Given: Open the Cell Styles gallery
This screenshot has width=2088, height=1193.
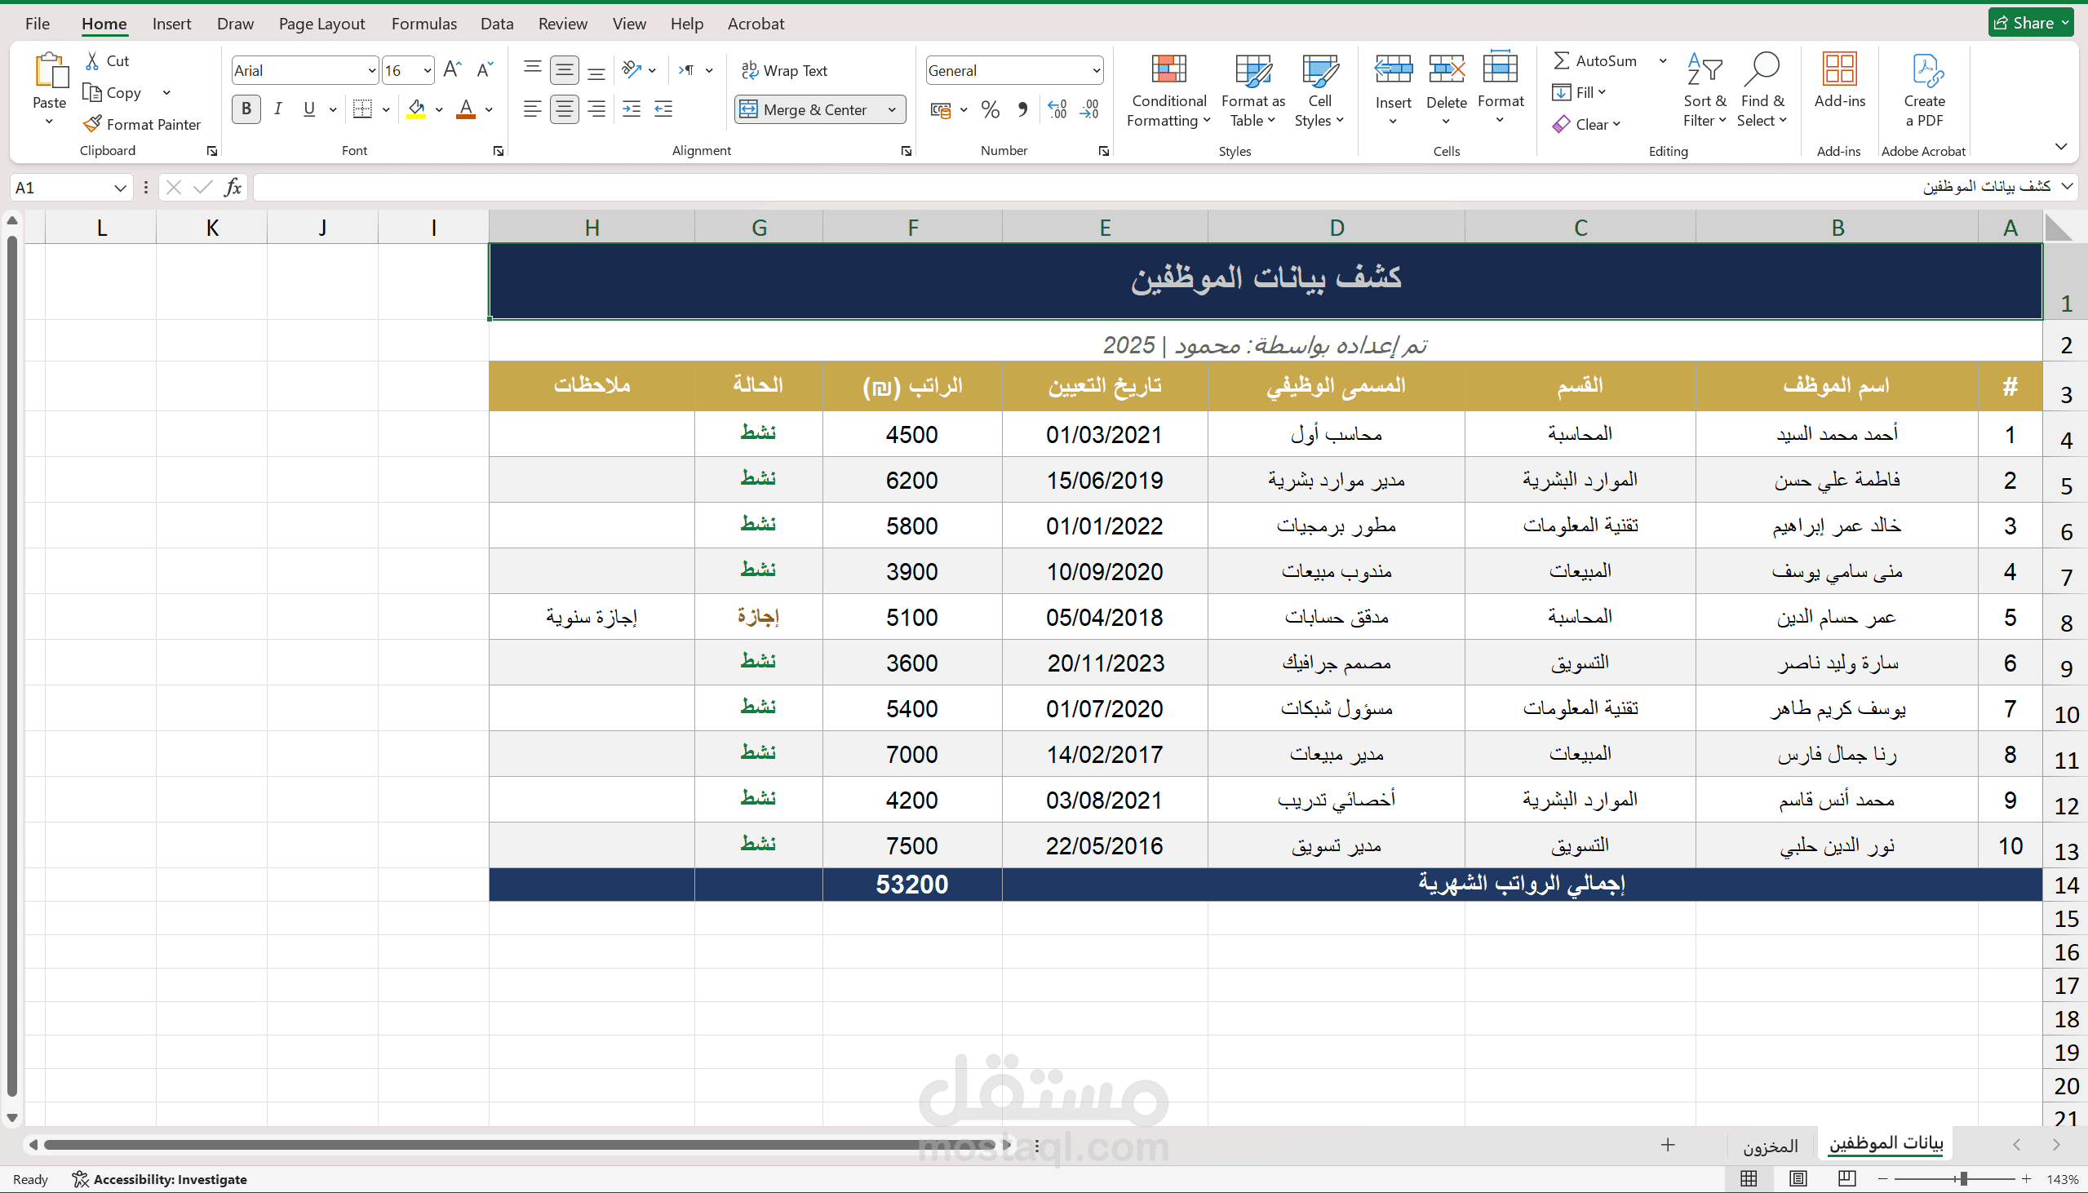Looking at the screenshot, I should click(x=1319, y=90).
